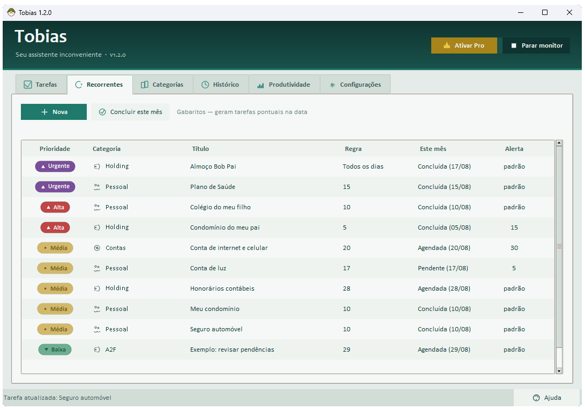The height and width of the screenshot is (410, 585).
Task: Sort by the Prioridade column header
Action: [x=55, y=149]
